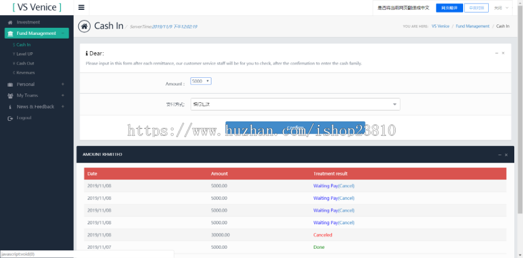This screenshot has height=258, width=523.
Task: Close the Amount Remitted panel
Action: [506, 155]
